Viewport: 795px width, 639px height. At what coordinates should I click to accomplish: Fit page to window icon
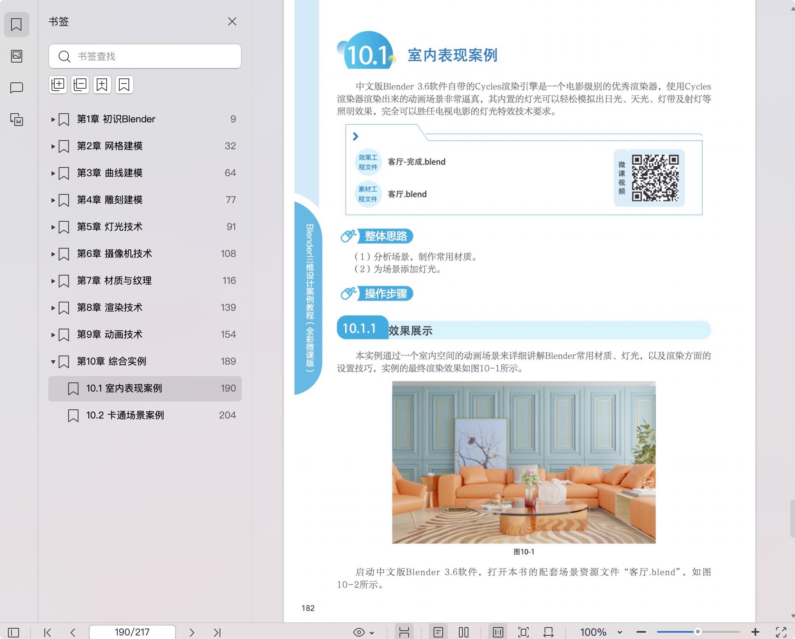(x=524, y=632)
